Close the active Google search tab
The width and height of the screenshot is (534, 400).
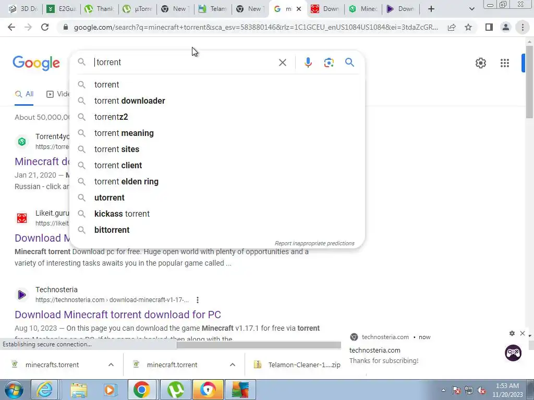299,9
